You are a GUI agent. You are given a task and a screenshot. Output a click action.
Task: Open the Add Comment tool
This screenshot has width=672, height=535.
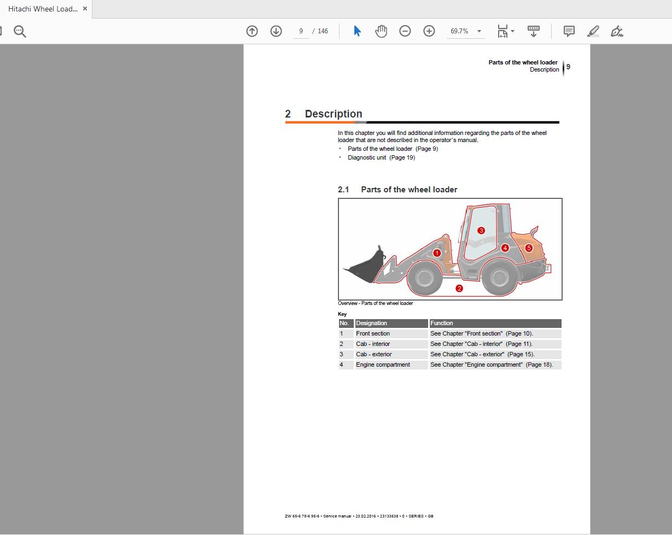[569, 31]
